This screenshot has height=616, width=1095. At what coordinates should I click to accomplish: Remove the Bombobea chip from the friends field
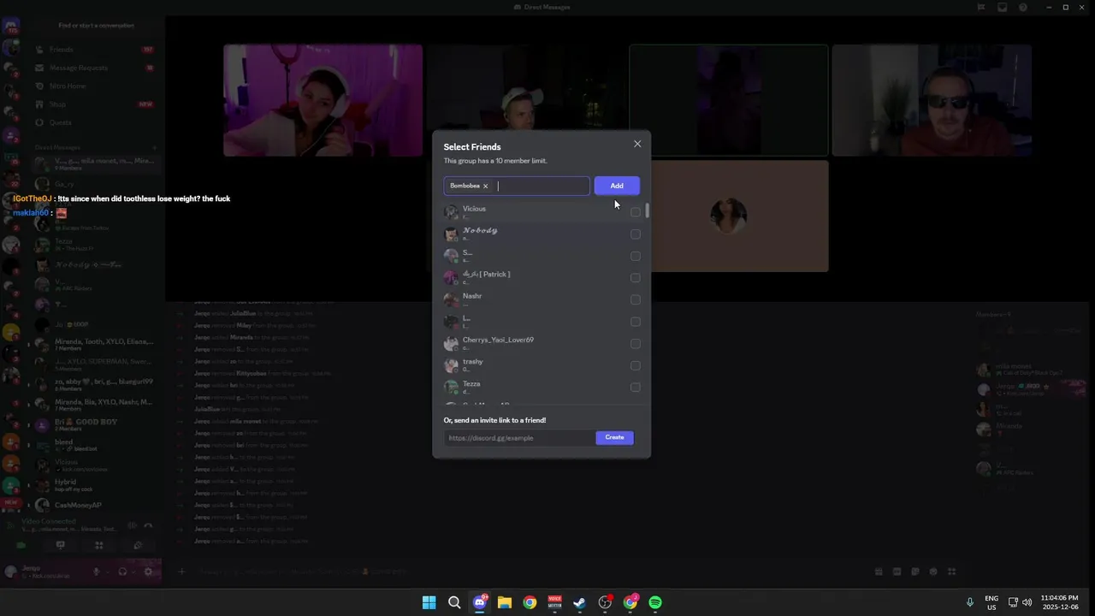tap(485, 186)
